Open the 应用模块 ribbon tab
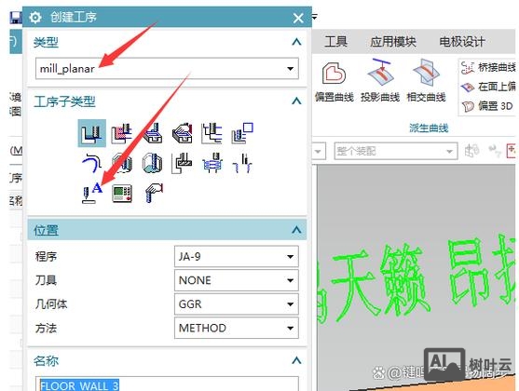The width and height of the screenshot is (519, 391). pyautogui.click(x=393, y=42)
